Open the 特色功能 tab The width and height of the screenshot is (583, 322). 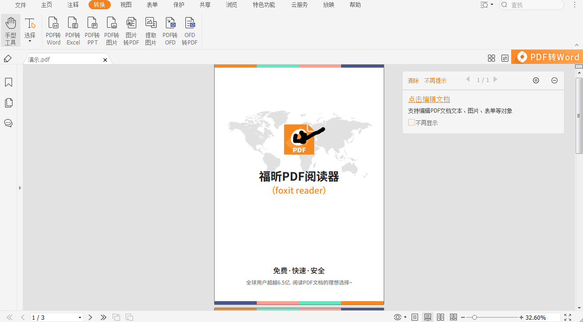pos(264,5)
